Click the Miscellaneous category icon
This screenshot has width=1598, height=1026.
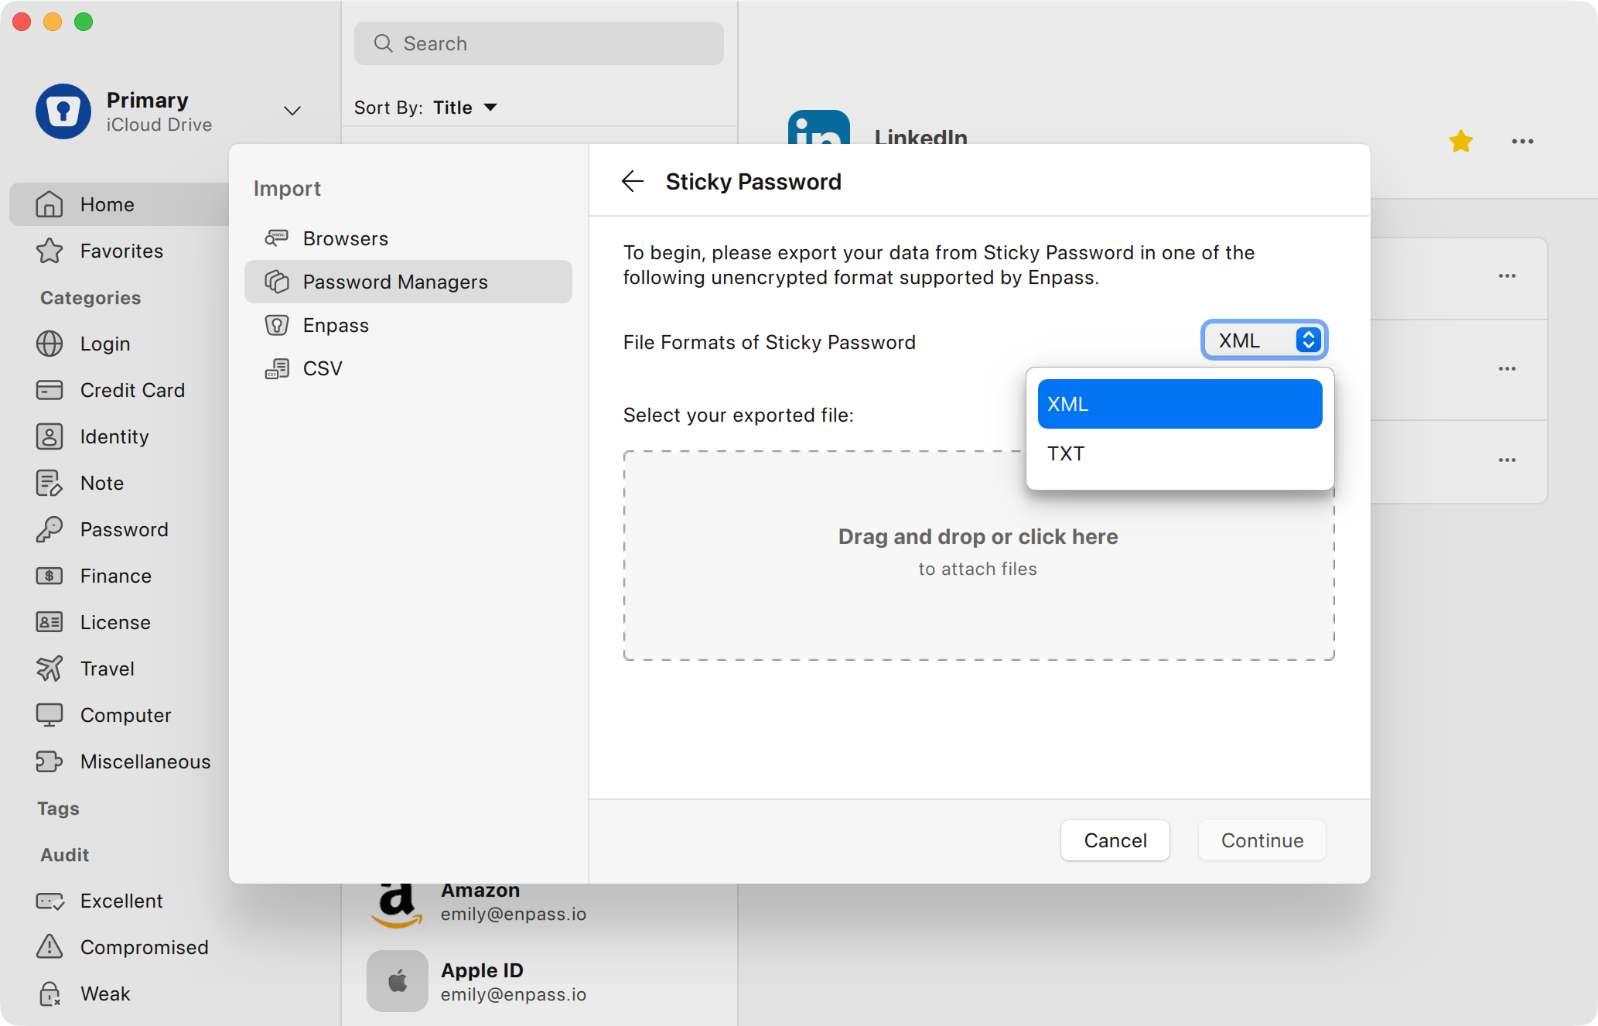[x=50, y=761]
